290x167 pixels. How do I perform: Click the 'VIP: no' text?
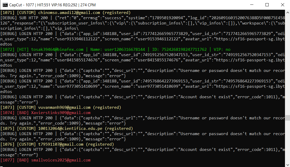click(222, 50)
